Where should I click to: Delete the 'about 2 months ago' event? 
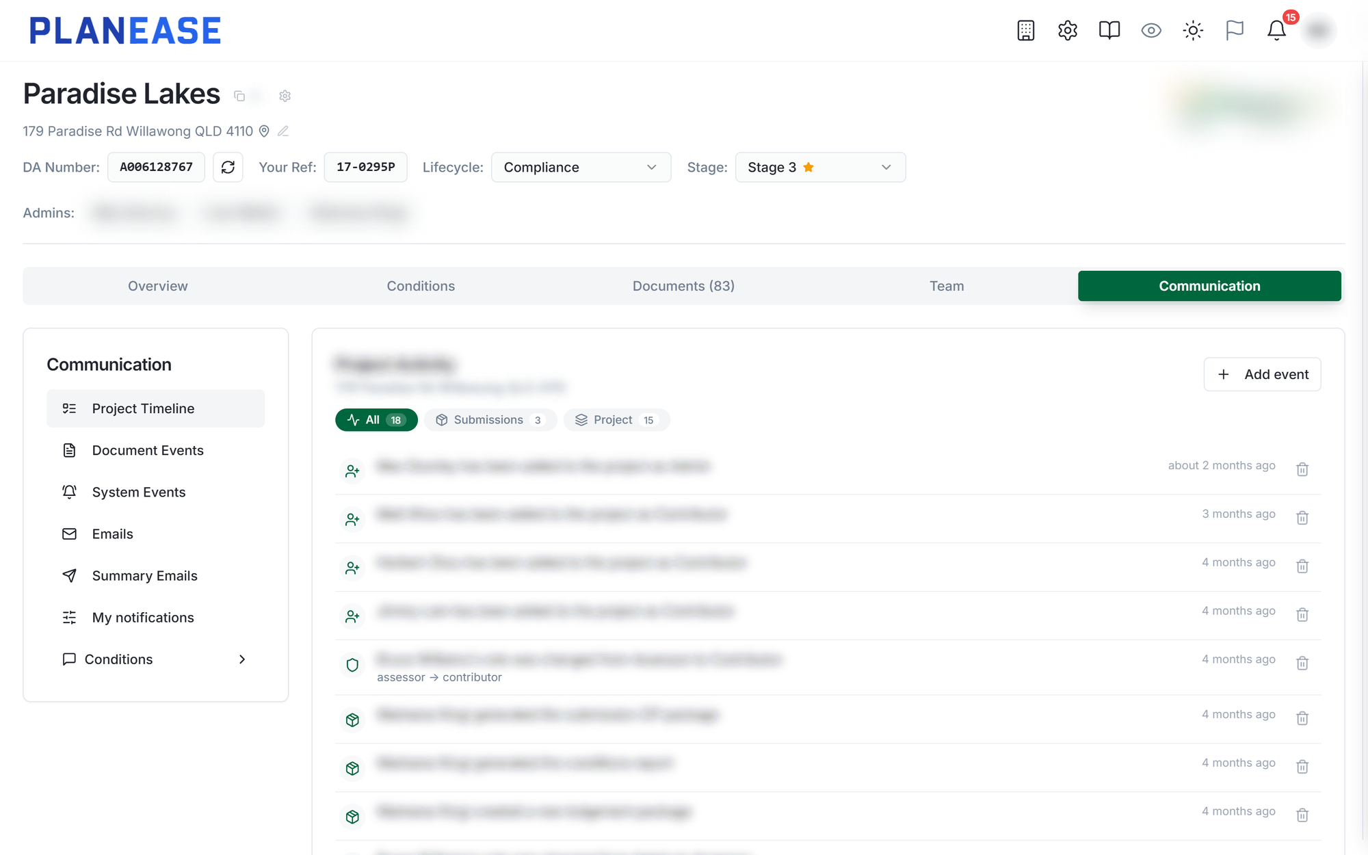coord(1302,469)
